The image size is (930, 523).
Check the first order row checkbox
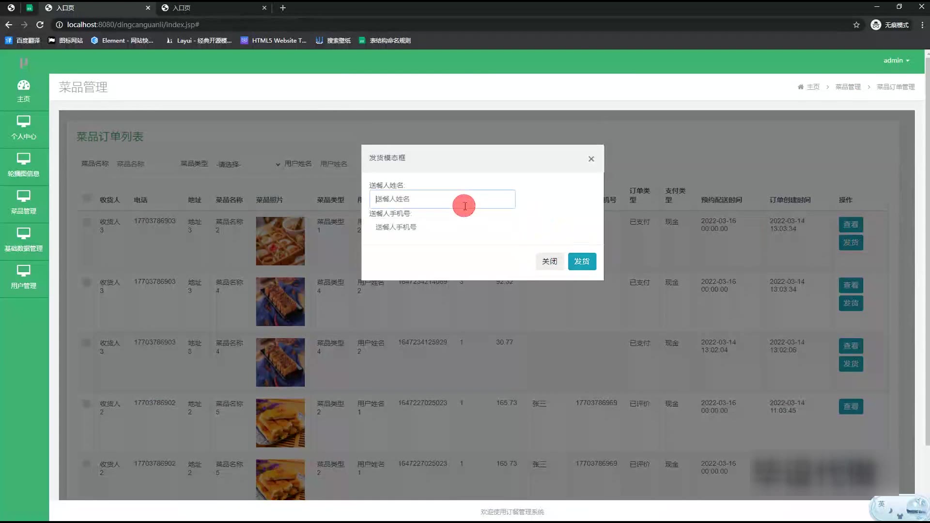[87, 222]
